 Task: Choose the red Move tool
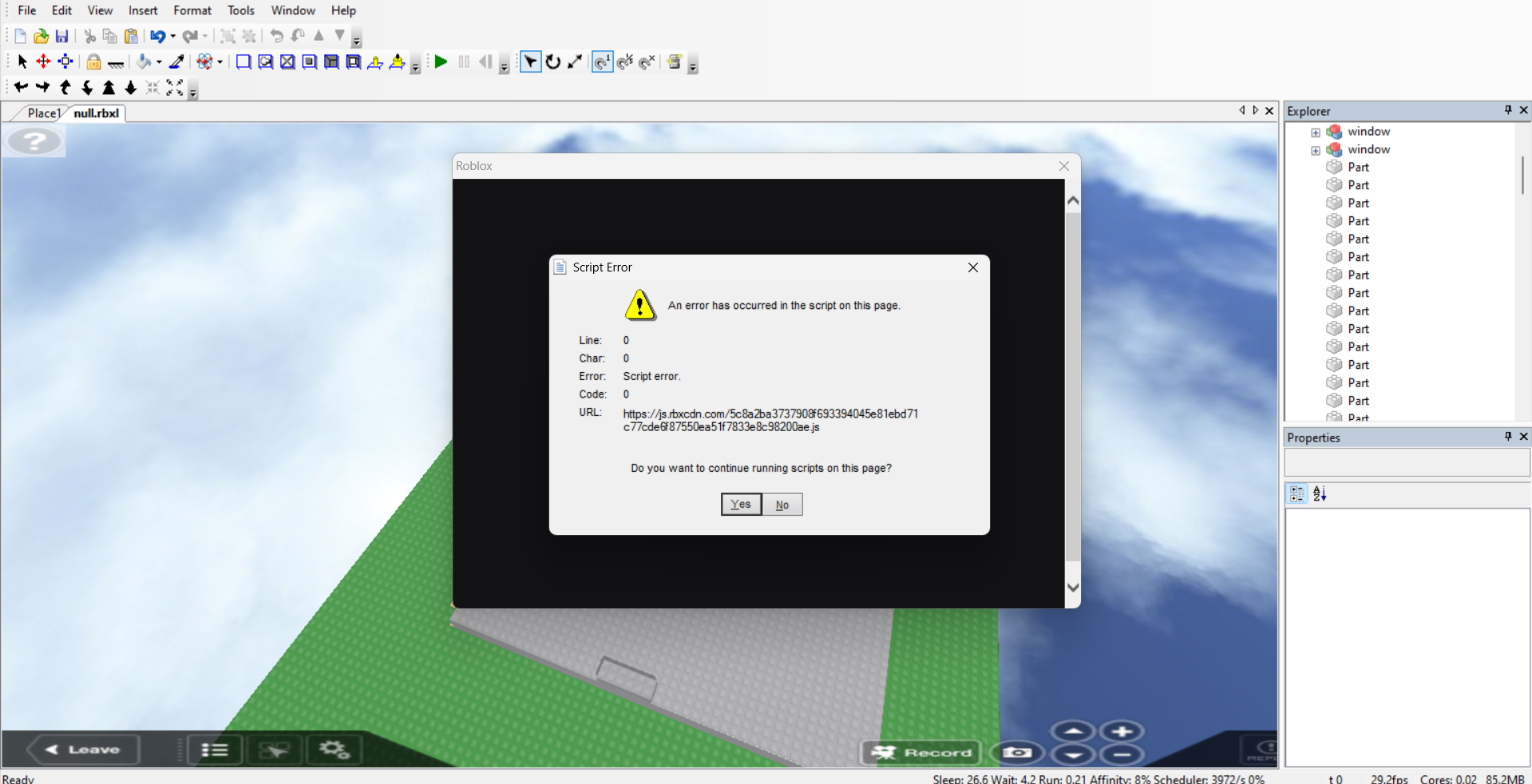43,61
